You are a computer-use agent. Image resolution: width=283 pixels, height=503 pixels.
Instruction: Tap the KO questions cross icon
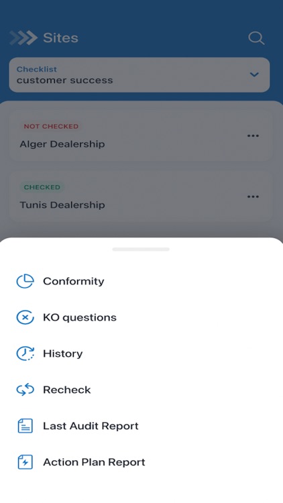click(25, 318)
